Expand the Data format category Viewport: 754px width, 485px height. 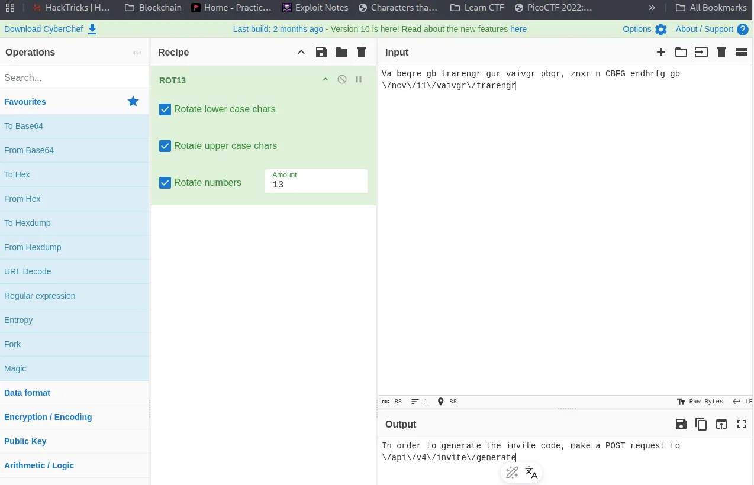click(x=27, y=393)
